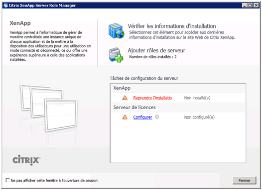Click the Citrix icon in the title bar
The image size is (262, 190).
[6, 5]
